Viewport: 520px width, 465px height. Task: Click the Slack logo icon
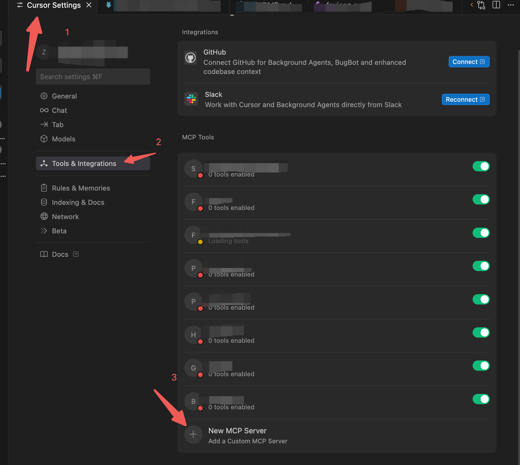pos(191,99)
